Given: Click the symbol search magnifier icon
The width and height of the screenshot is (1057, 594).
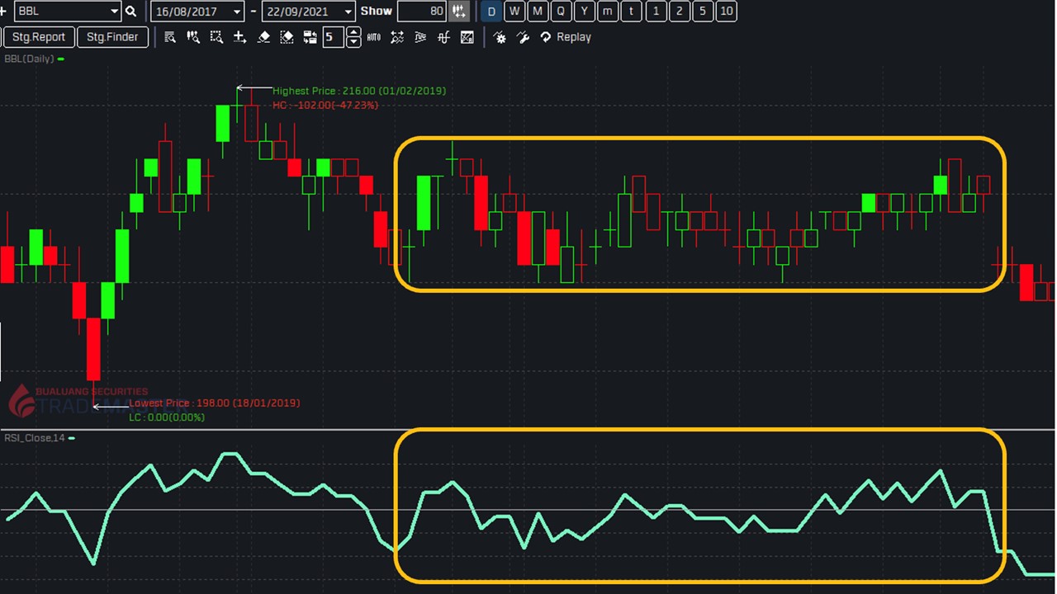Looking at the screenshot, I should click(130, 12).
